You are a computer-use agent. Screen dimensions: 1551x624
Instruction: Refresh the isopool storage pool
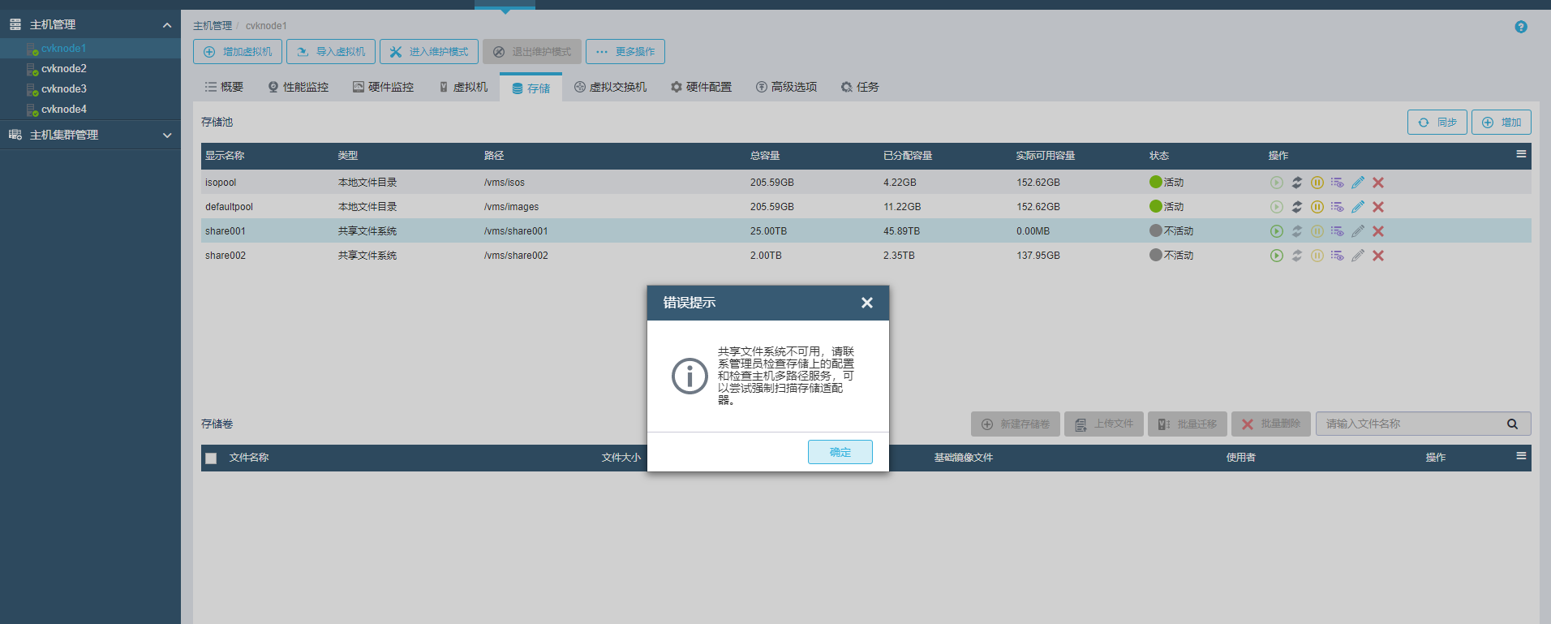coord(1297,183)
